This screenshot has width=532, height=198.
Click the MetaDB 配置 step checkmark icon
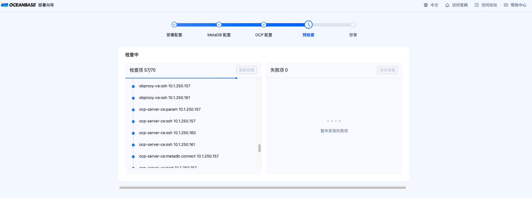pos(219,25)
